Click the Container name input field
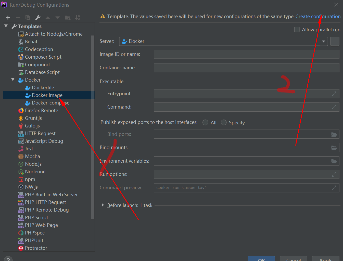The image size is (343, 261). [247, 68]
